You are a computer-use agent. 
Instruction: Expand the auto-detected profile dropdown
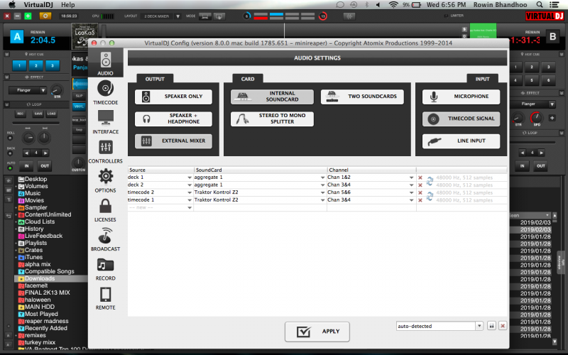pos(479,326)
